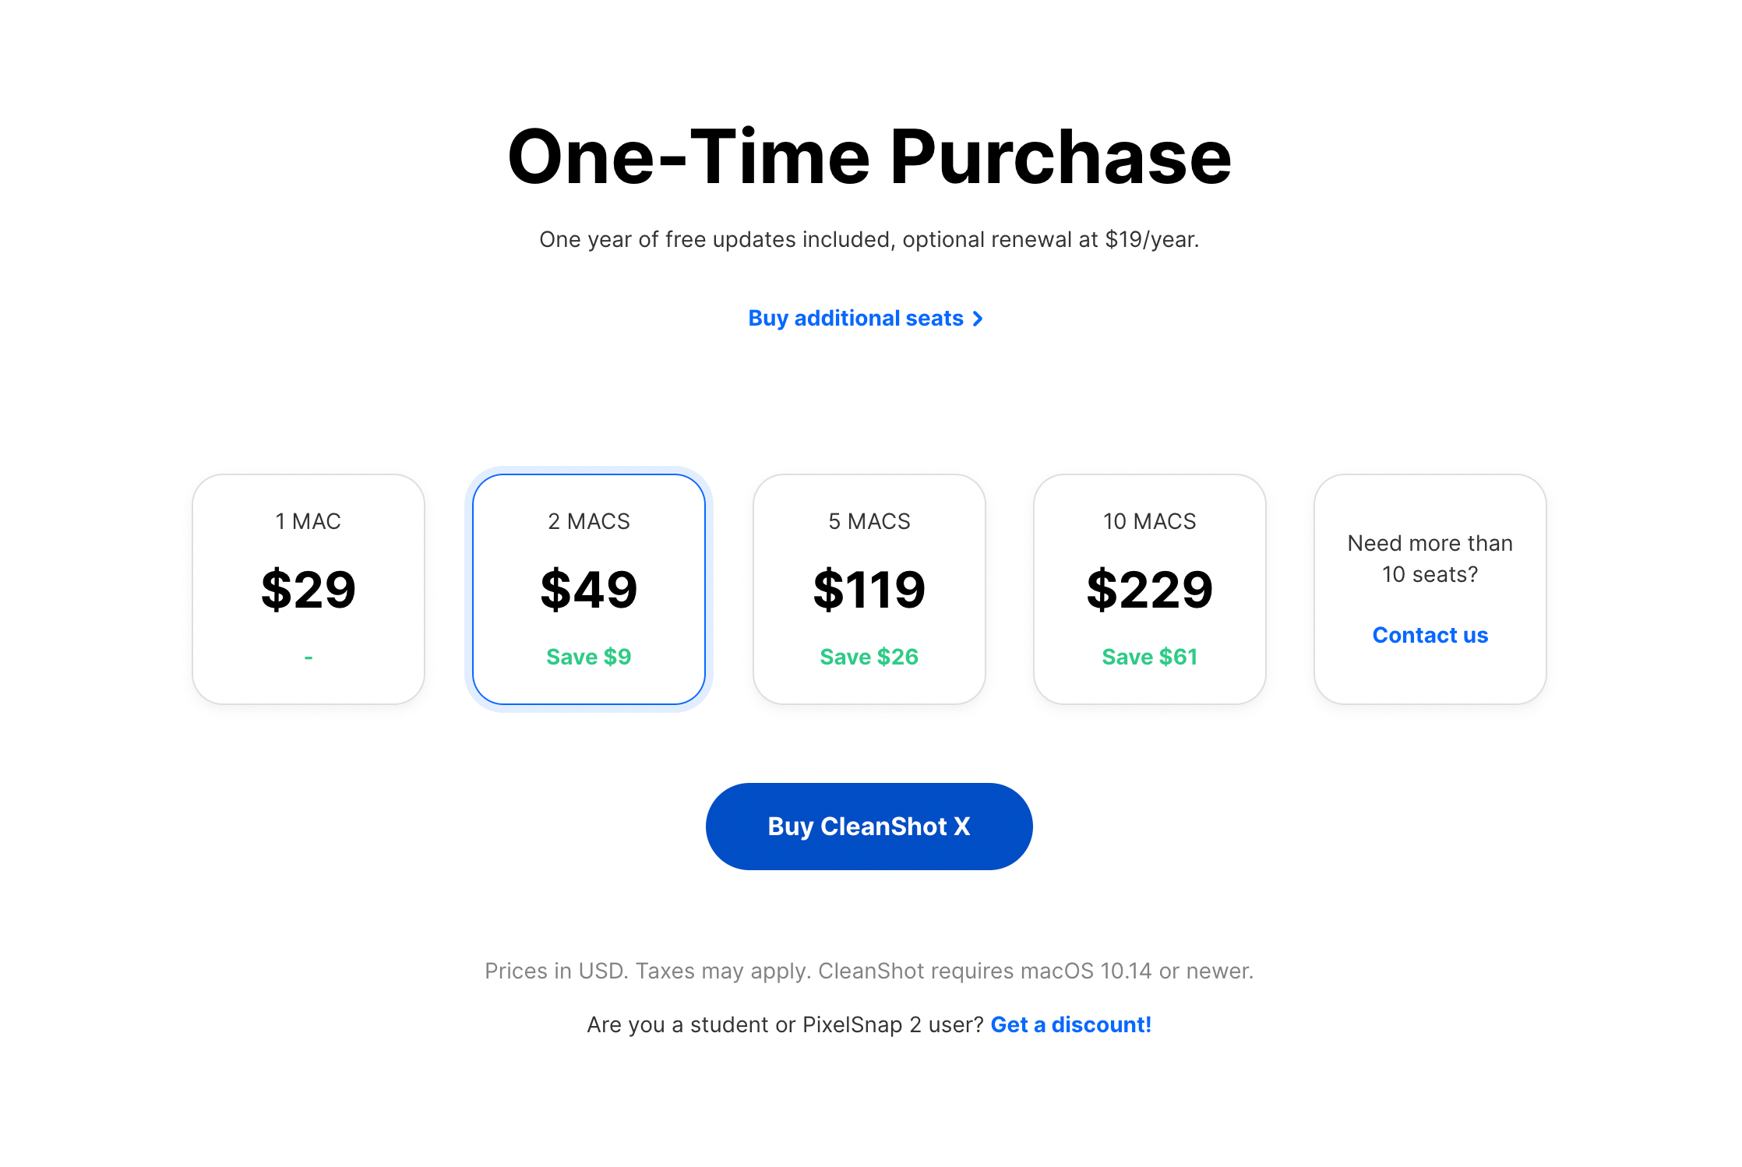Click the Prices in USD footnote
This screenshot has width=1742, height=1167.
coord(869,971)
